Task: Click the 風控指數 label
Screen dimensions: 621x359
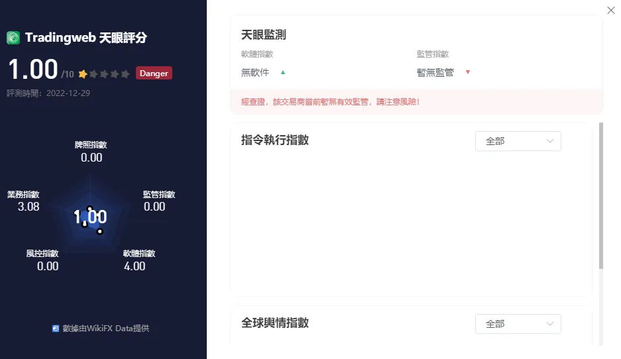Action: click(x=42, y=253)
